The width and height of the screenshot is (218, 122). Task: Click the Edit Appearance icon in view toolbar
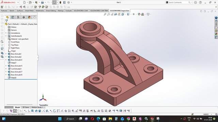point(139,14)
